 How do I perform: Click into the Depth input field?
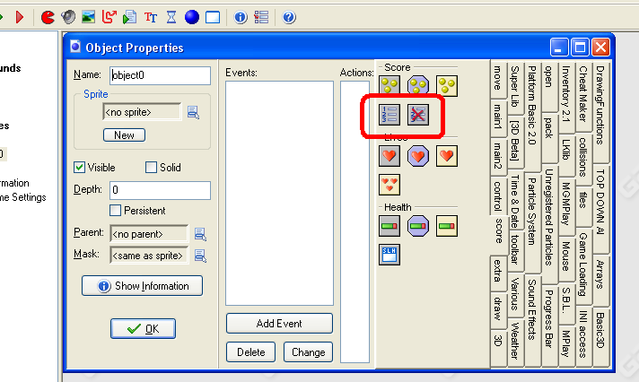coord(160,190)
